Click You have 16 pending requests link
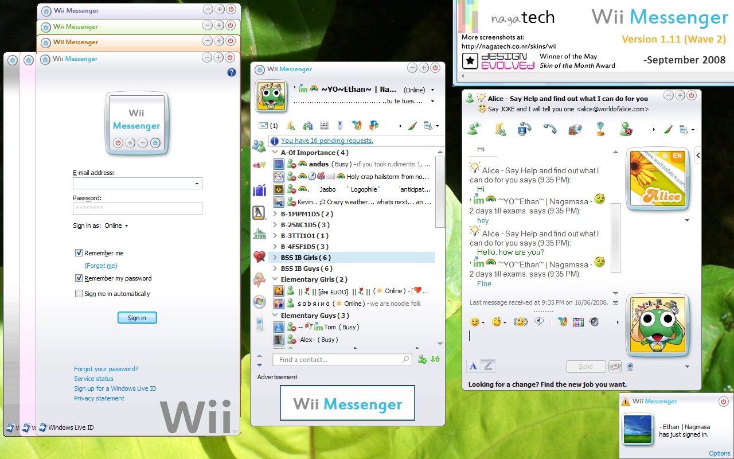 tap(327, 141)
